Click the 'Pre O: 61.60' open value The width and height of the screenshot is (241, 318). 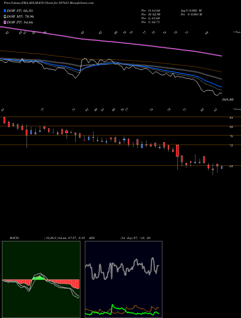151,11
